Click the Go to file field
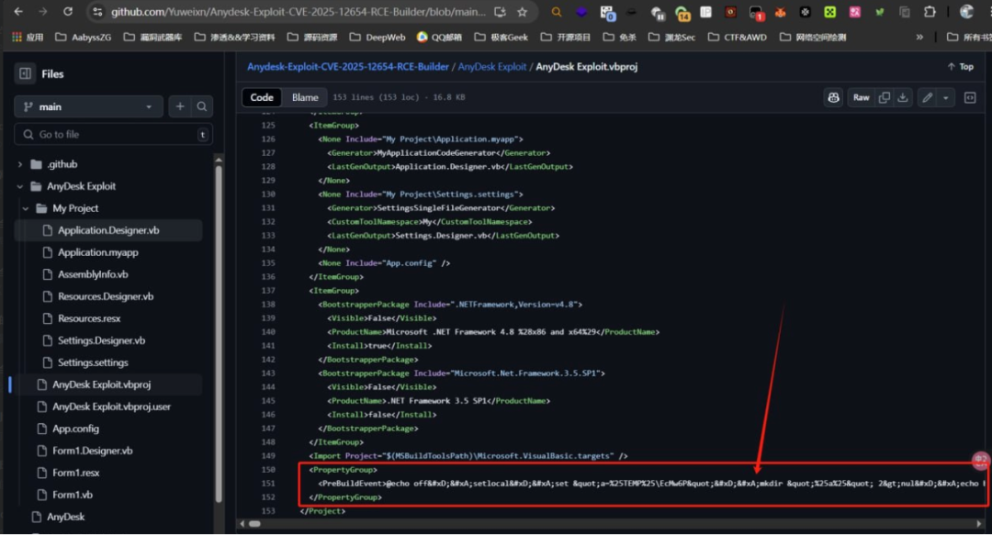992x535 pixels. [x=114, y=134]
